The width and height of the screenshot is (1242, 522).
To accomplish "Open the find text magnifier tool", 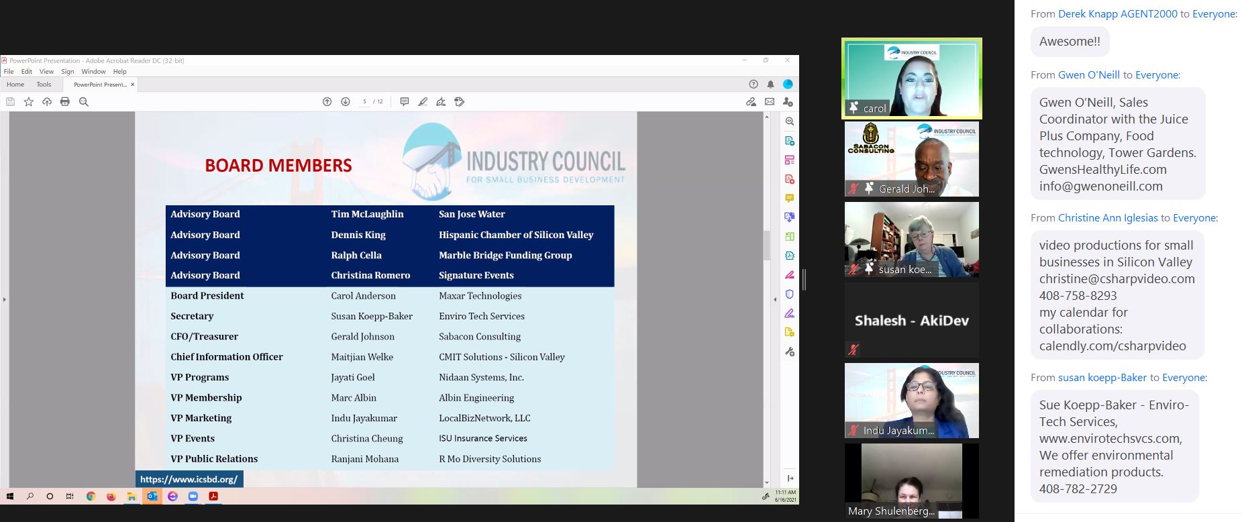I will pyautogui.click(x=84, y=102).
